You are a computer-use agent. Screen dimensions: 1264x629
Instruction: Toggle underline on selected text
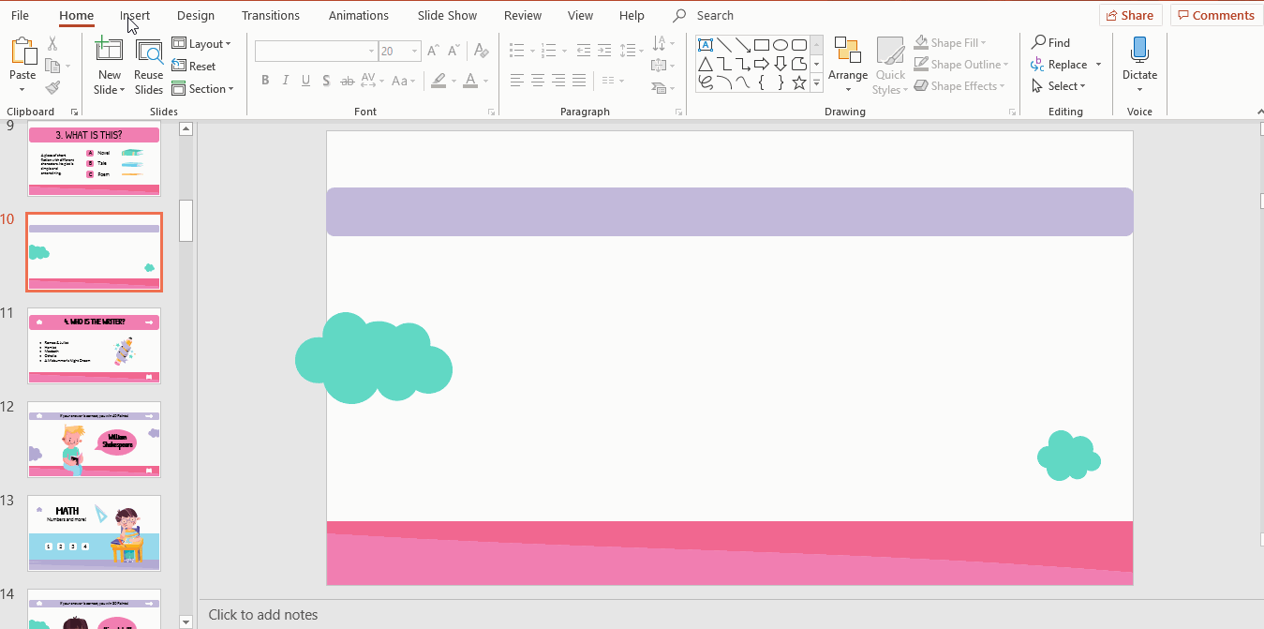point(305,81)
